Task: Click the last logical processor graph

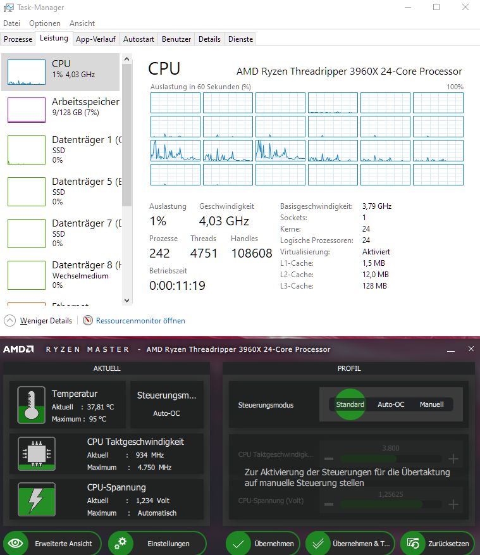Action: coord(438,175)
